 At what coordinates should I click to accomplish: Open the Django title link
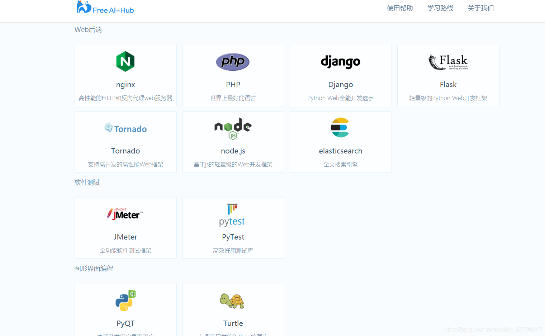(341, 85)
